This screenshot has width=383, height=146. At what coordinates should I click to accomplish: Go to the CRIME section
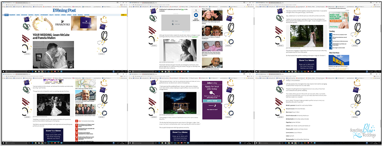pos(18,15)
